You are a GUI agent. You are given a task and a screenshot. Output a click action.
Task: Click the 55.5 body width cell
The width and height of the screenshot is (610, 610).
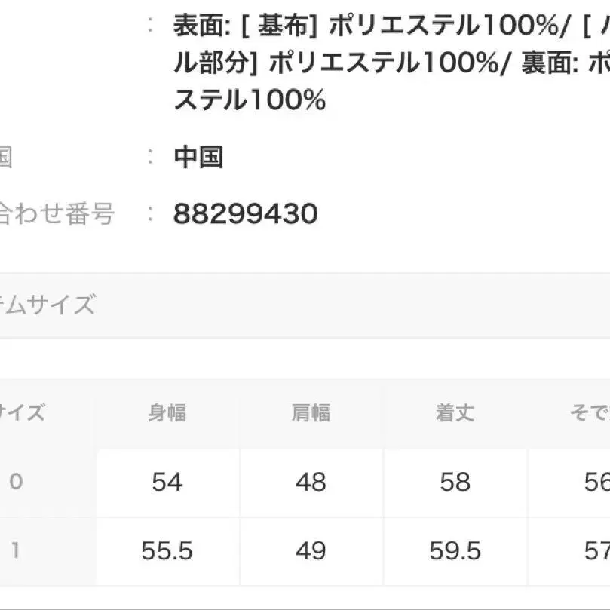[x=167, y=551]
